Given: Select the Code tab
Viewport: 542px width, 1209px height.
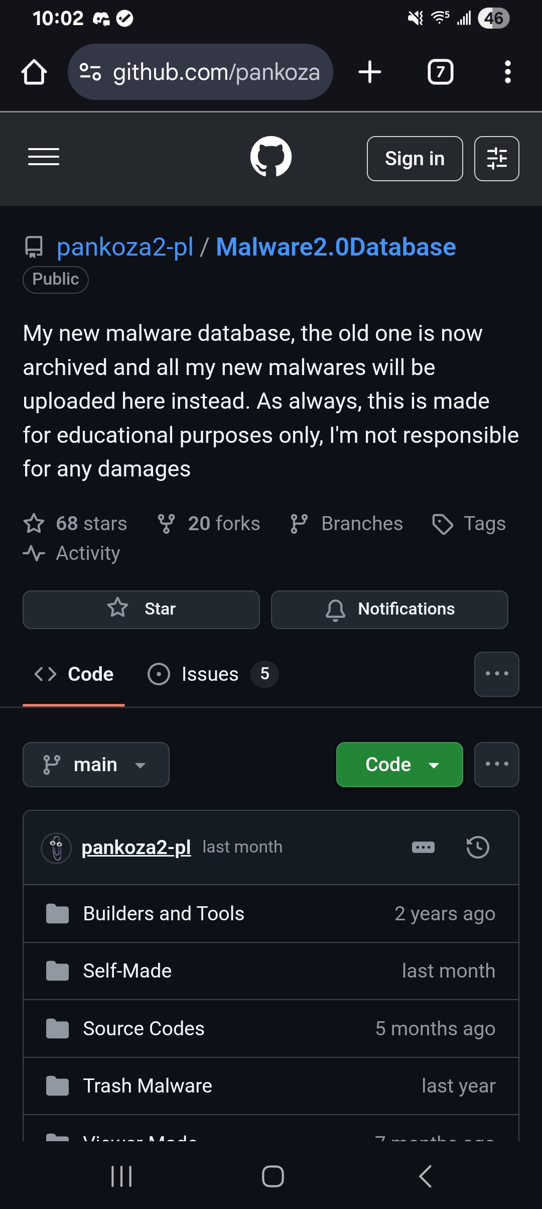Looking at the screenshot, I should (74, 674).
